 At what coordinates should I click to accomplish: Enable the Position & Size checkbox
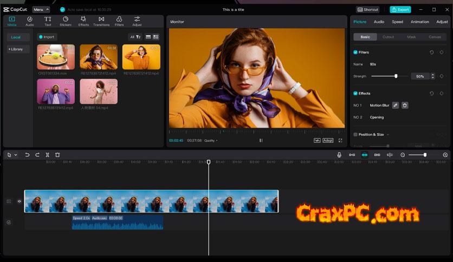(x=355, y=134)
